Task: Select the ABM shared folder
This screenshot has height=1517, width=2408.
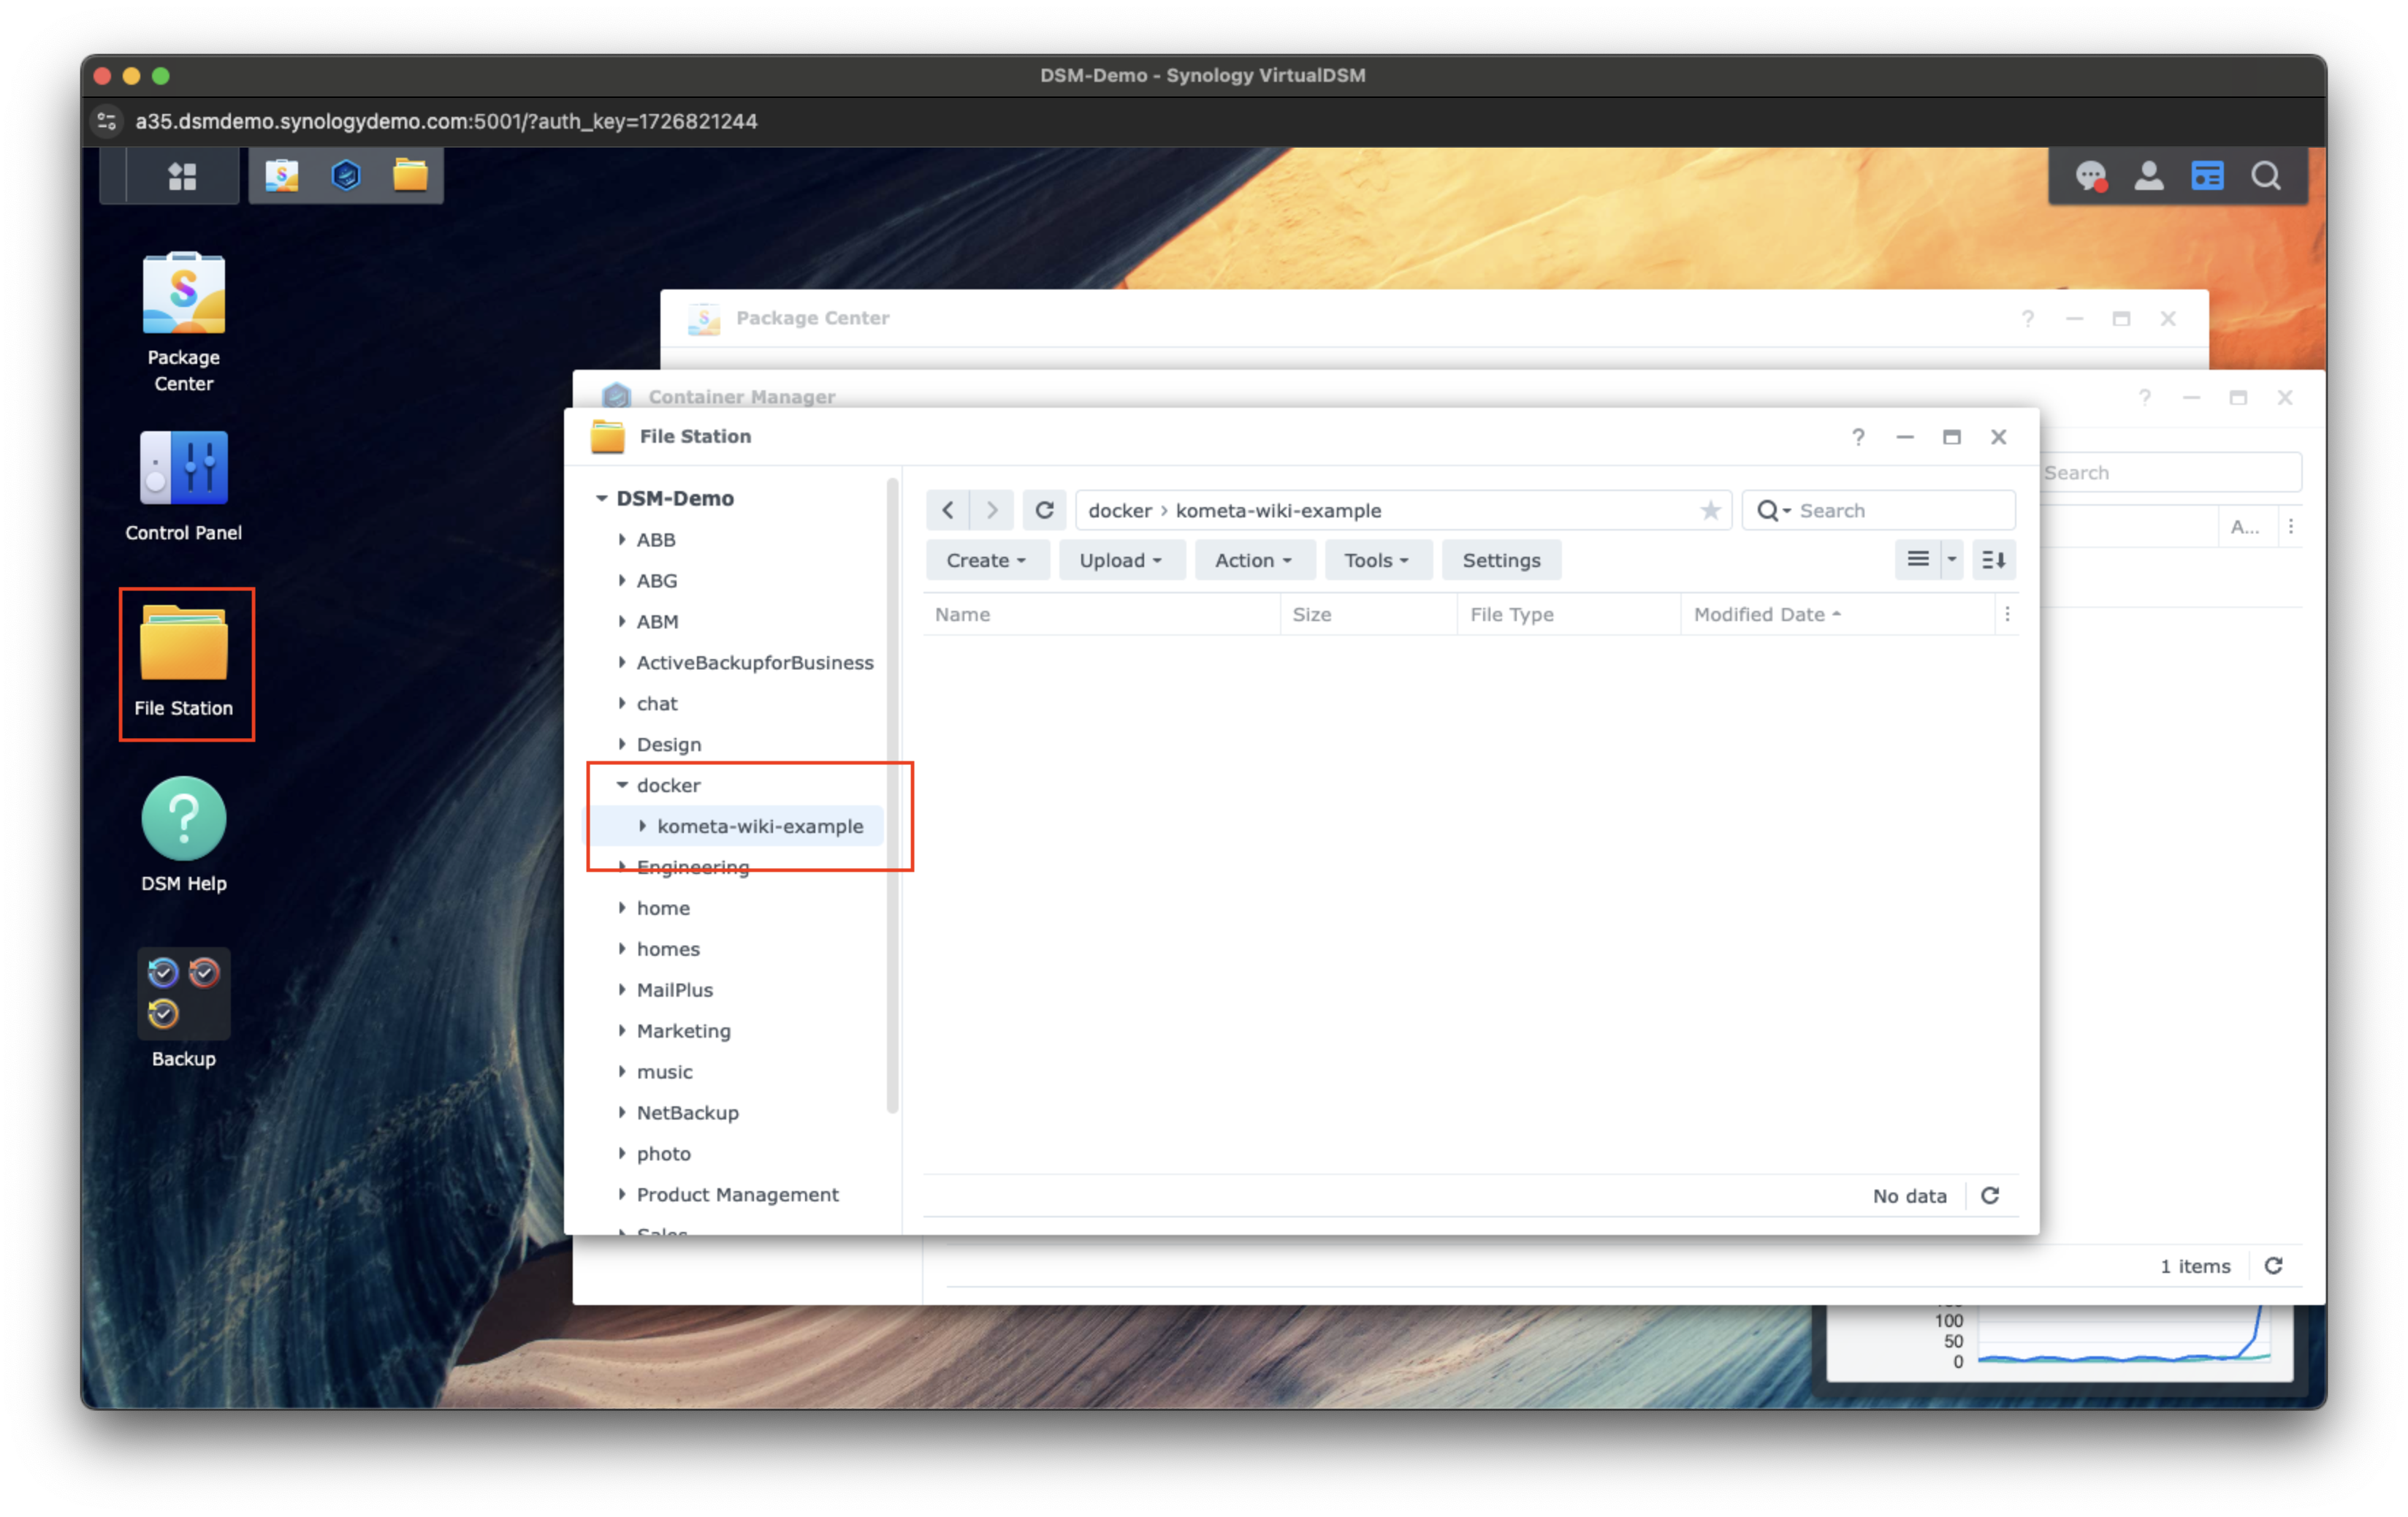Action: pyautogui.click(x=657, y=621)
